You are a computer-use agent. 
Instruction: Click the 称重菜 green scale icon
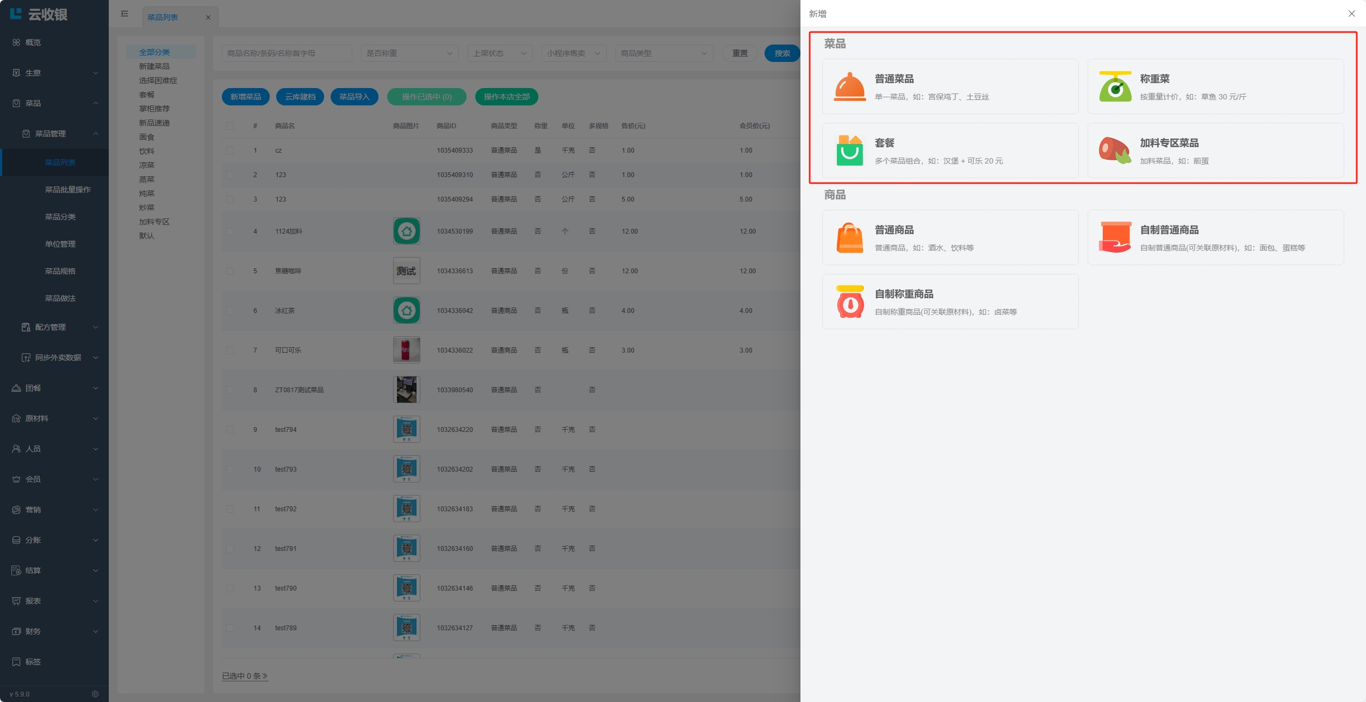point(1115,86)
